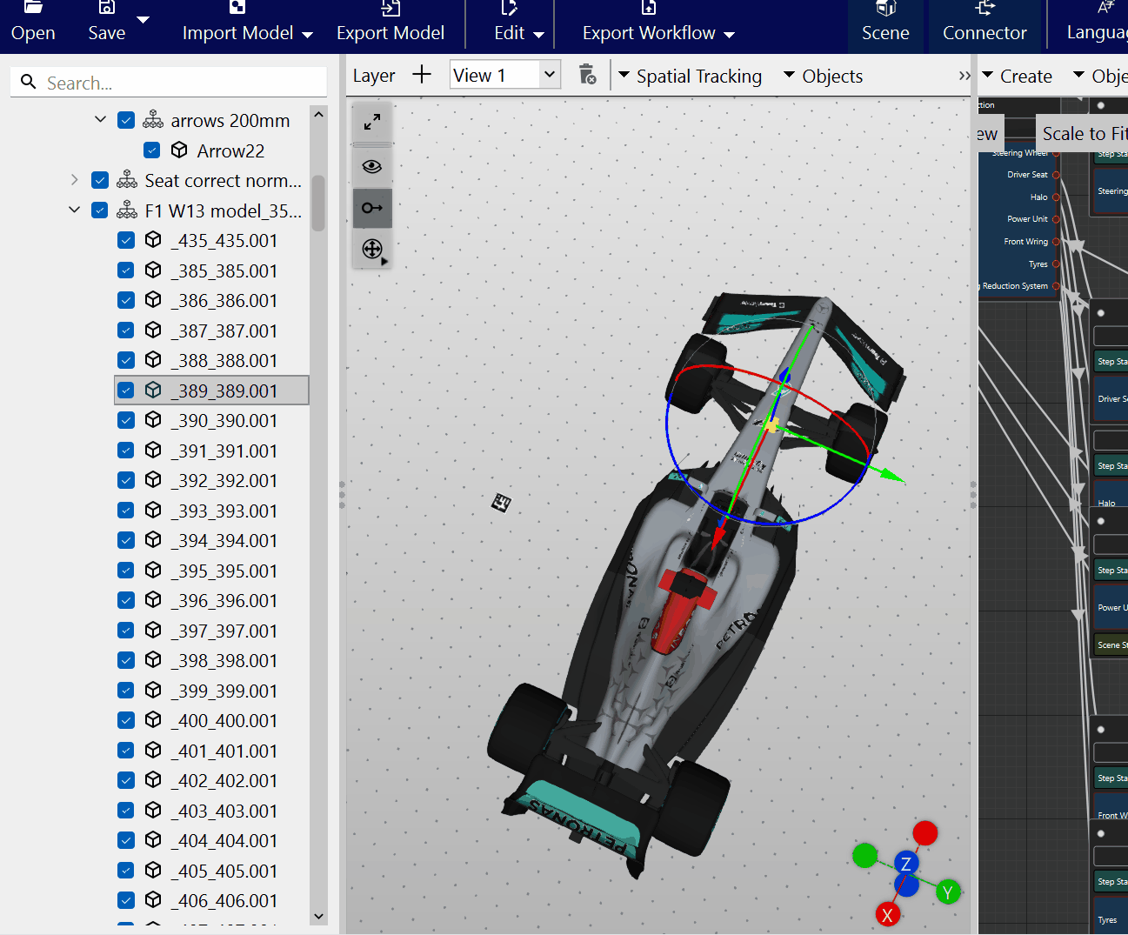Click the cube icon of _435_435.001

[x=153, y=239]
